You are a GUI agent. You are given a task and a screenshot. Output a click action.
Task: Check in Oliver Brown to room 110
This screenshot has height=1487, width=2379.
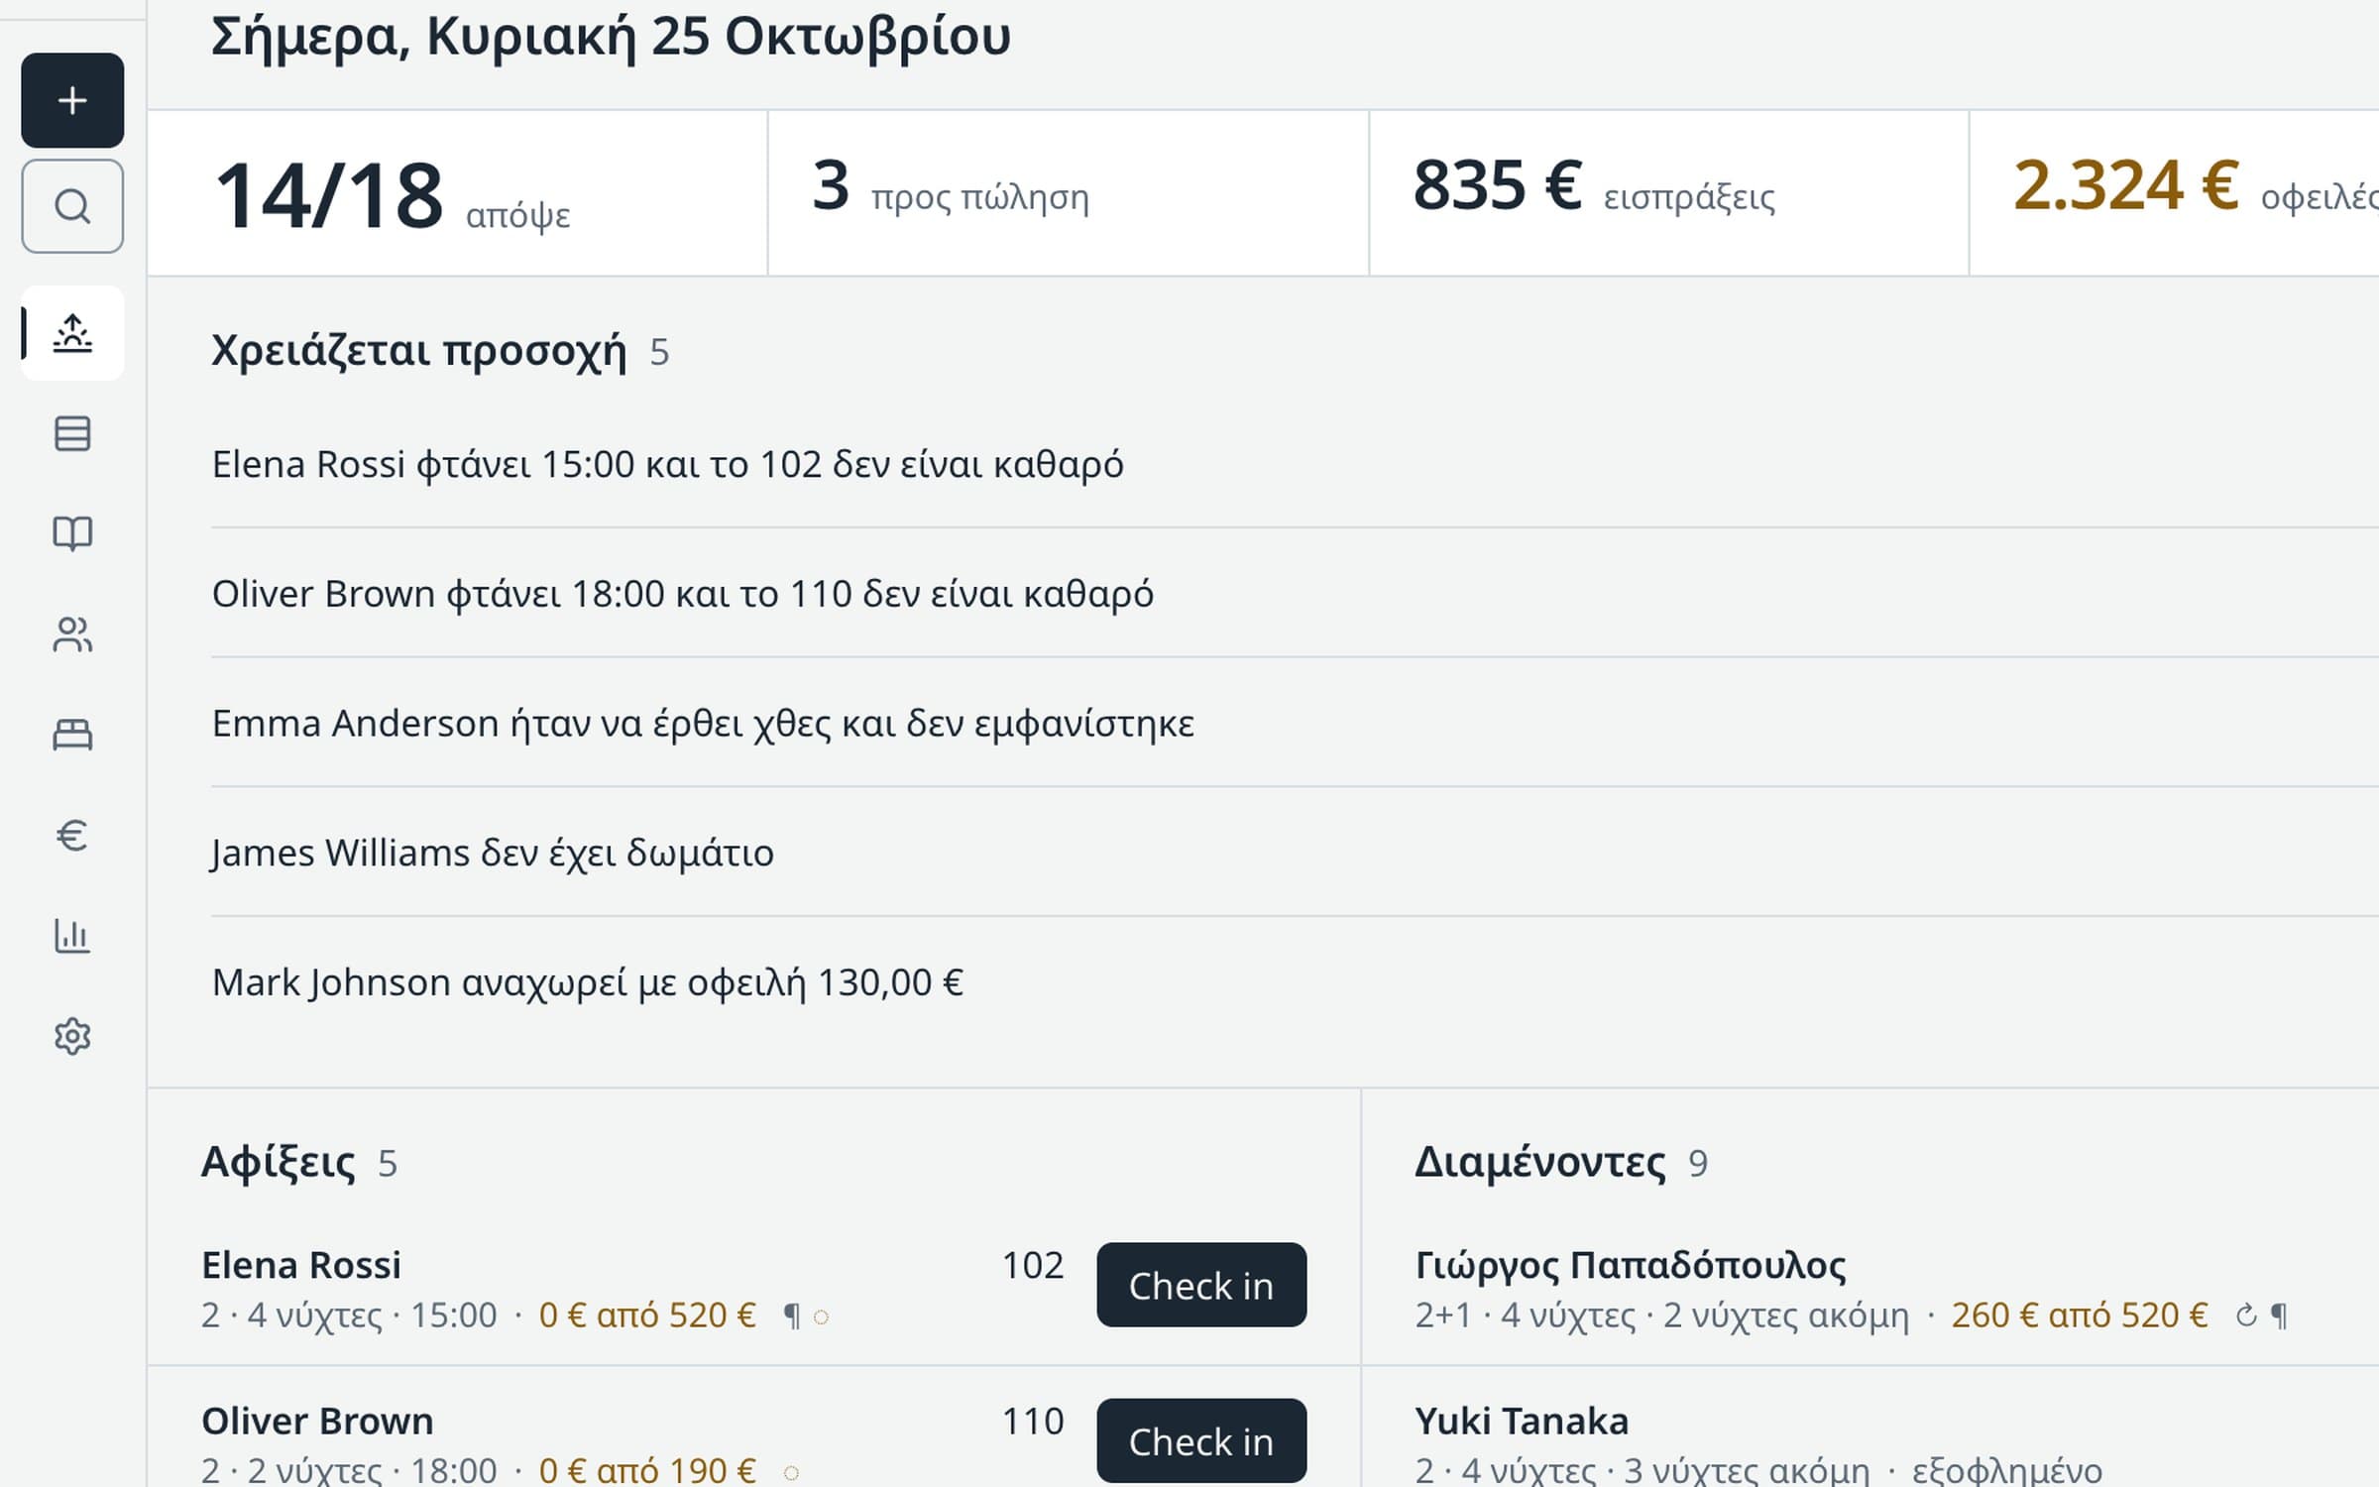(x=1201, y=1440)
